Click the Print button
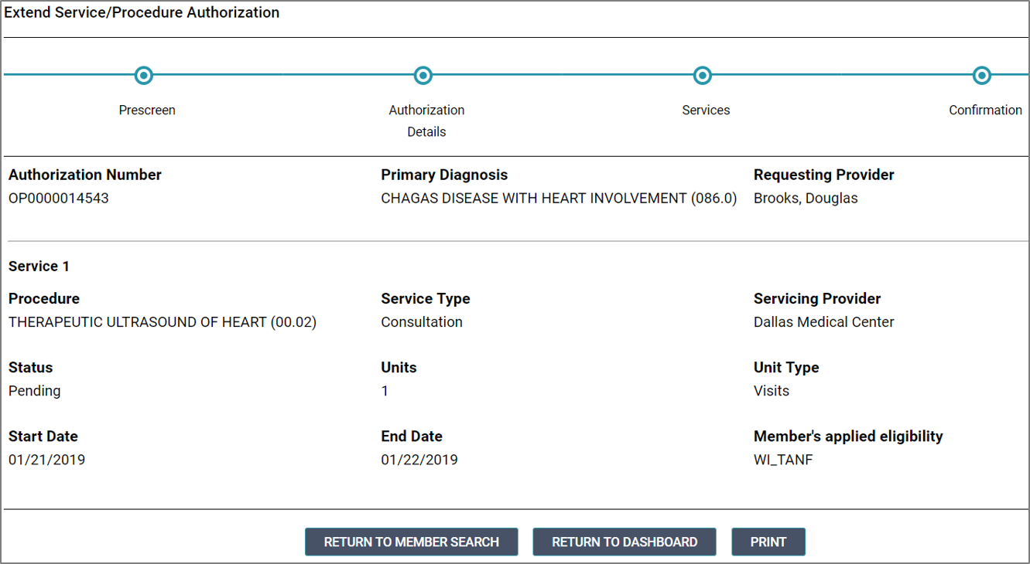This screenshot has width=1030, height=564. coord(768,542)
